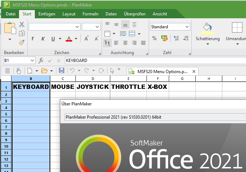
Task: Apply yellow Schattierung shading color
Action: (208, 28)
